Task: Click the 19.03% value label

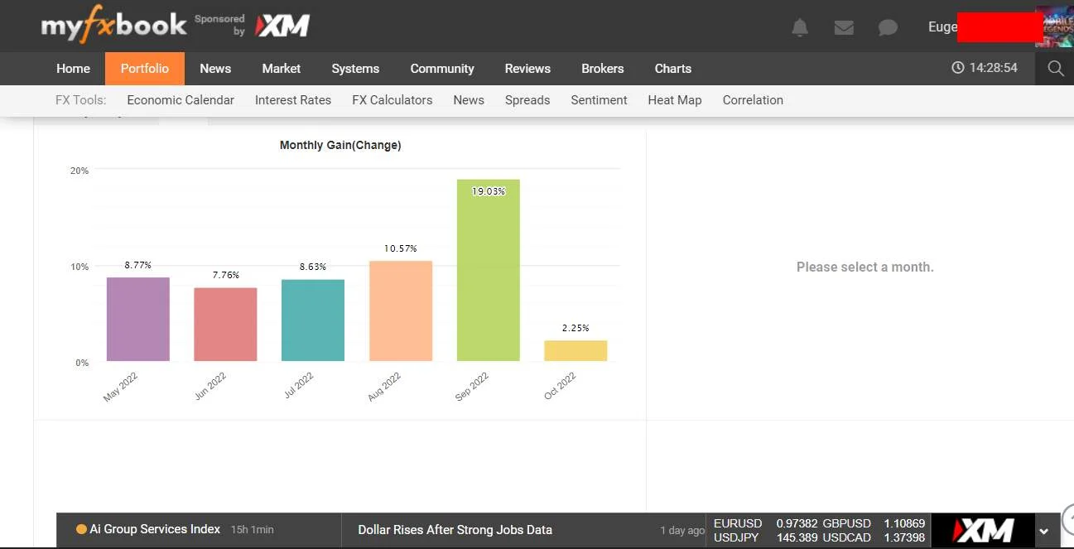Action: point(489,191)
